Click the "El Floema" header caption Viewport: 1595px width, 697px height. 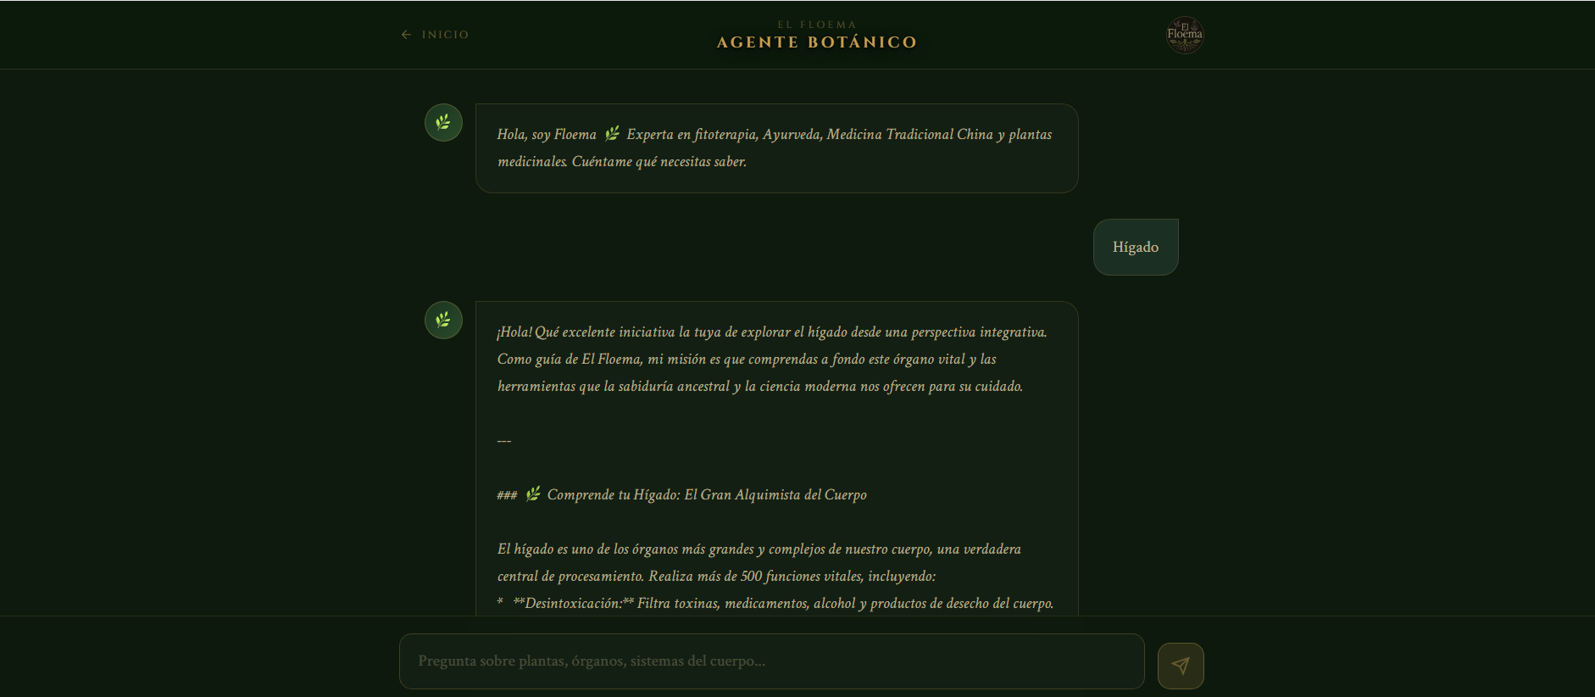(817, 25)
